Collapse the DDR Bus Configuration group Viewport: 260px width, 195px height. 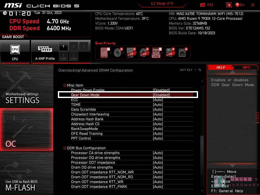[65, 148]
